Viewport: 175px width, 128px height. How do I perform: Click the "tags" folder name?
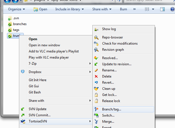tap(16, 30)
